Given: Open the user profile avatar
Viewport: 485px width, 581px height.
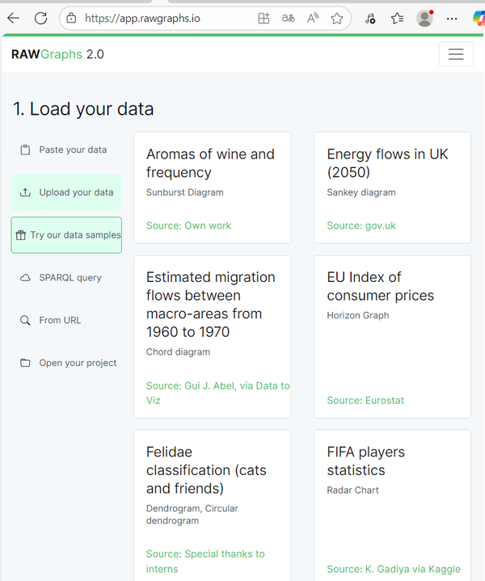Looking at the screenshot, I should [424, 18].
